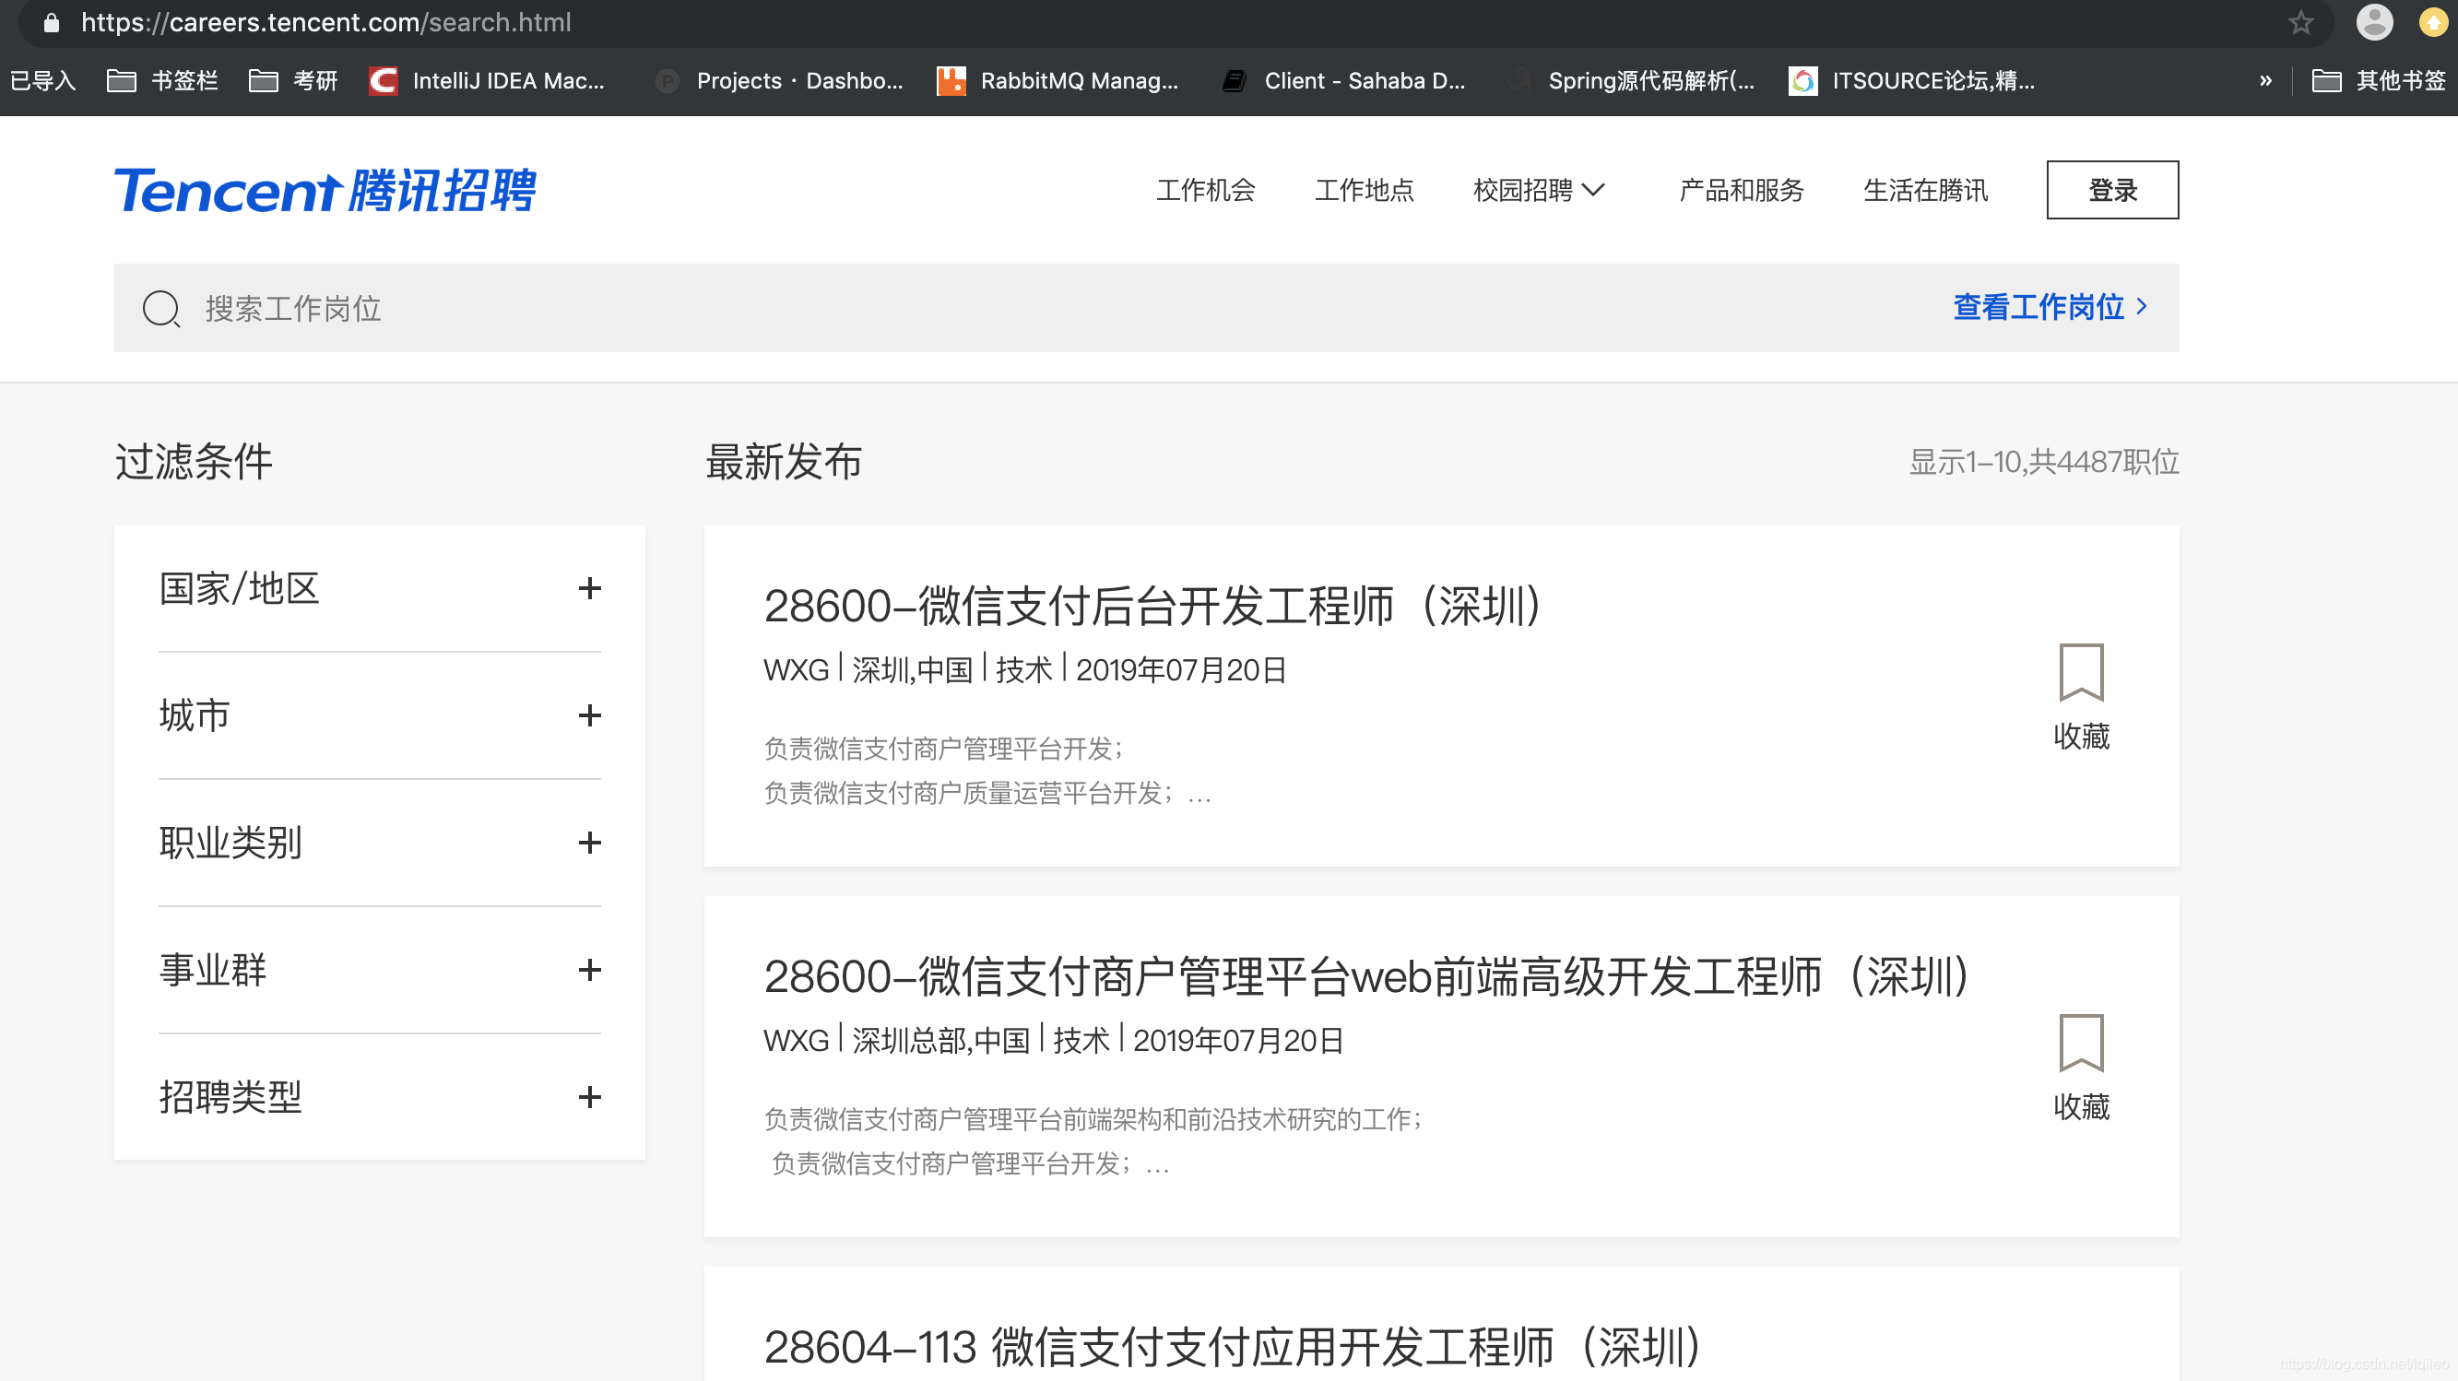Expand the 招聘类型 filter
This screenshot has width=2458, height=1381.
click(379, 1096)
